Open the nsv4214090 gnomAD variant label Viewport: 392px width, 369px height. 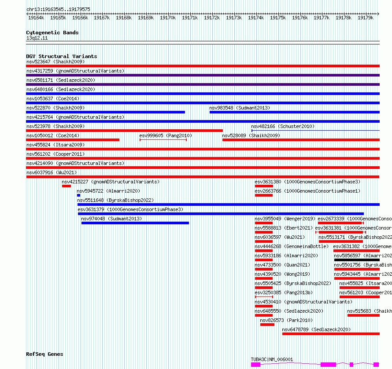[75, 163]
